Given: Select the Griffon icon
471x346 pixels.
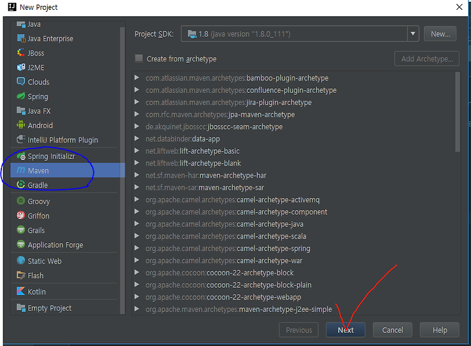Looking at the screenshot, I should point(21,215).
